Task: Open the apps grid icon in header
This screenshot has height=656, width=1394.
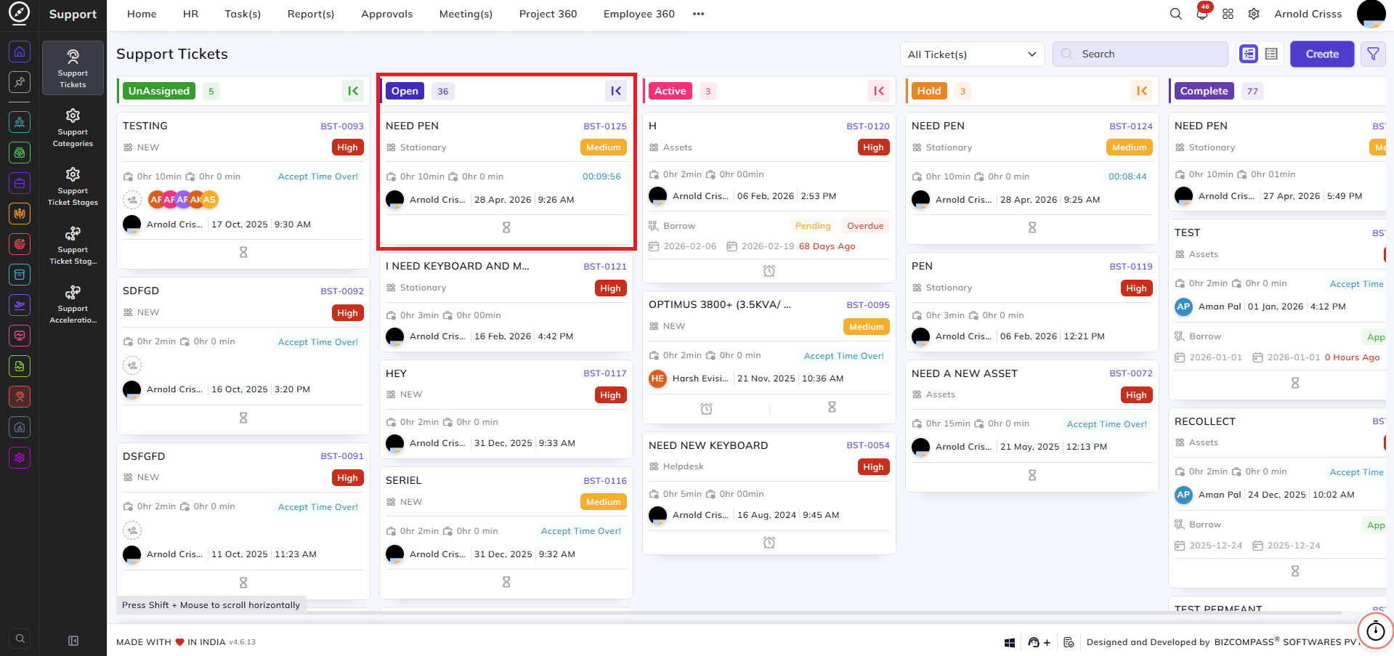Action: point(1228,14)
